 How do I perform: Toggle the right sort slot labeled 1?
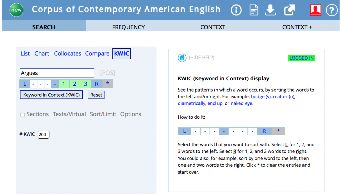(x=64, y=84)
